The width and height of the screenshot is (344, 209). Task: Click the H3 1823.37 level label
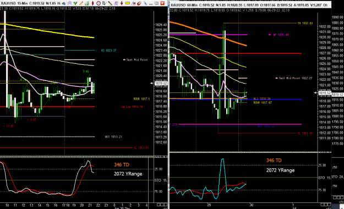pos(108,51)
